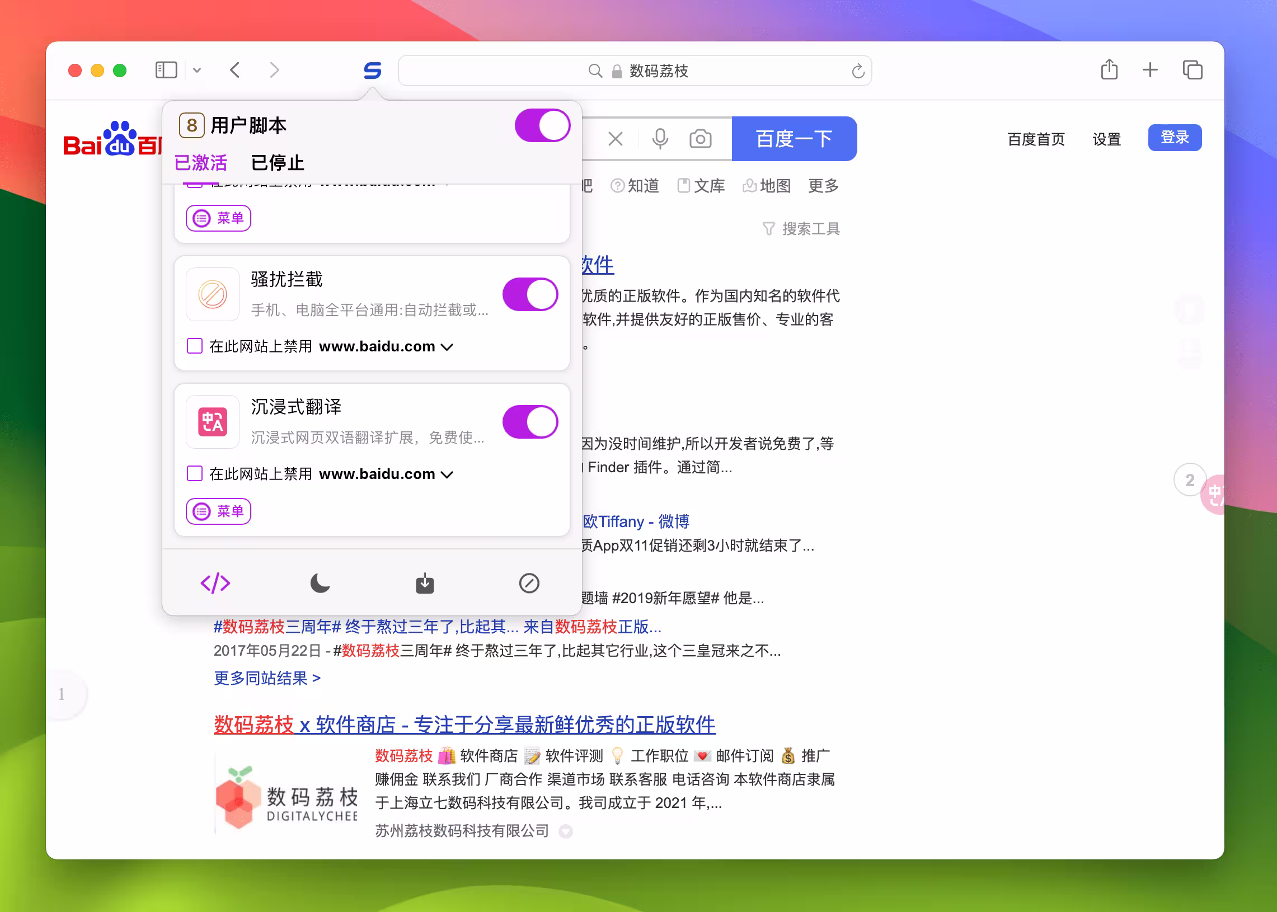1277x912 pixels.
Task: Open the #数码荔枝三周年# result link
Action: coord(438,626)
